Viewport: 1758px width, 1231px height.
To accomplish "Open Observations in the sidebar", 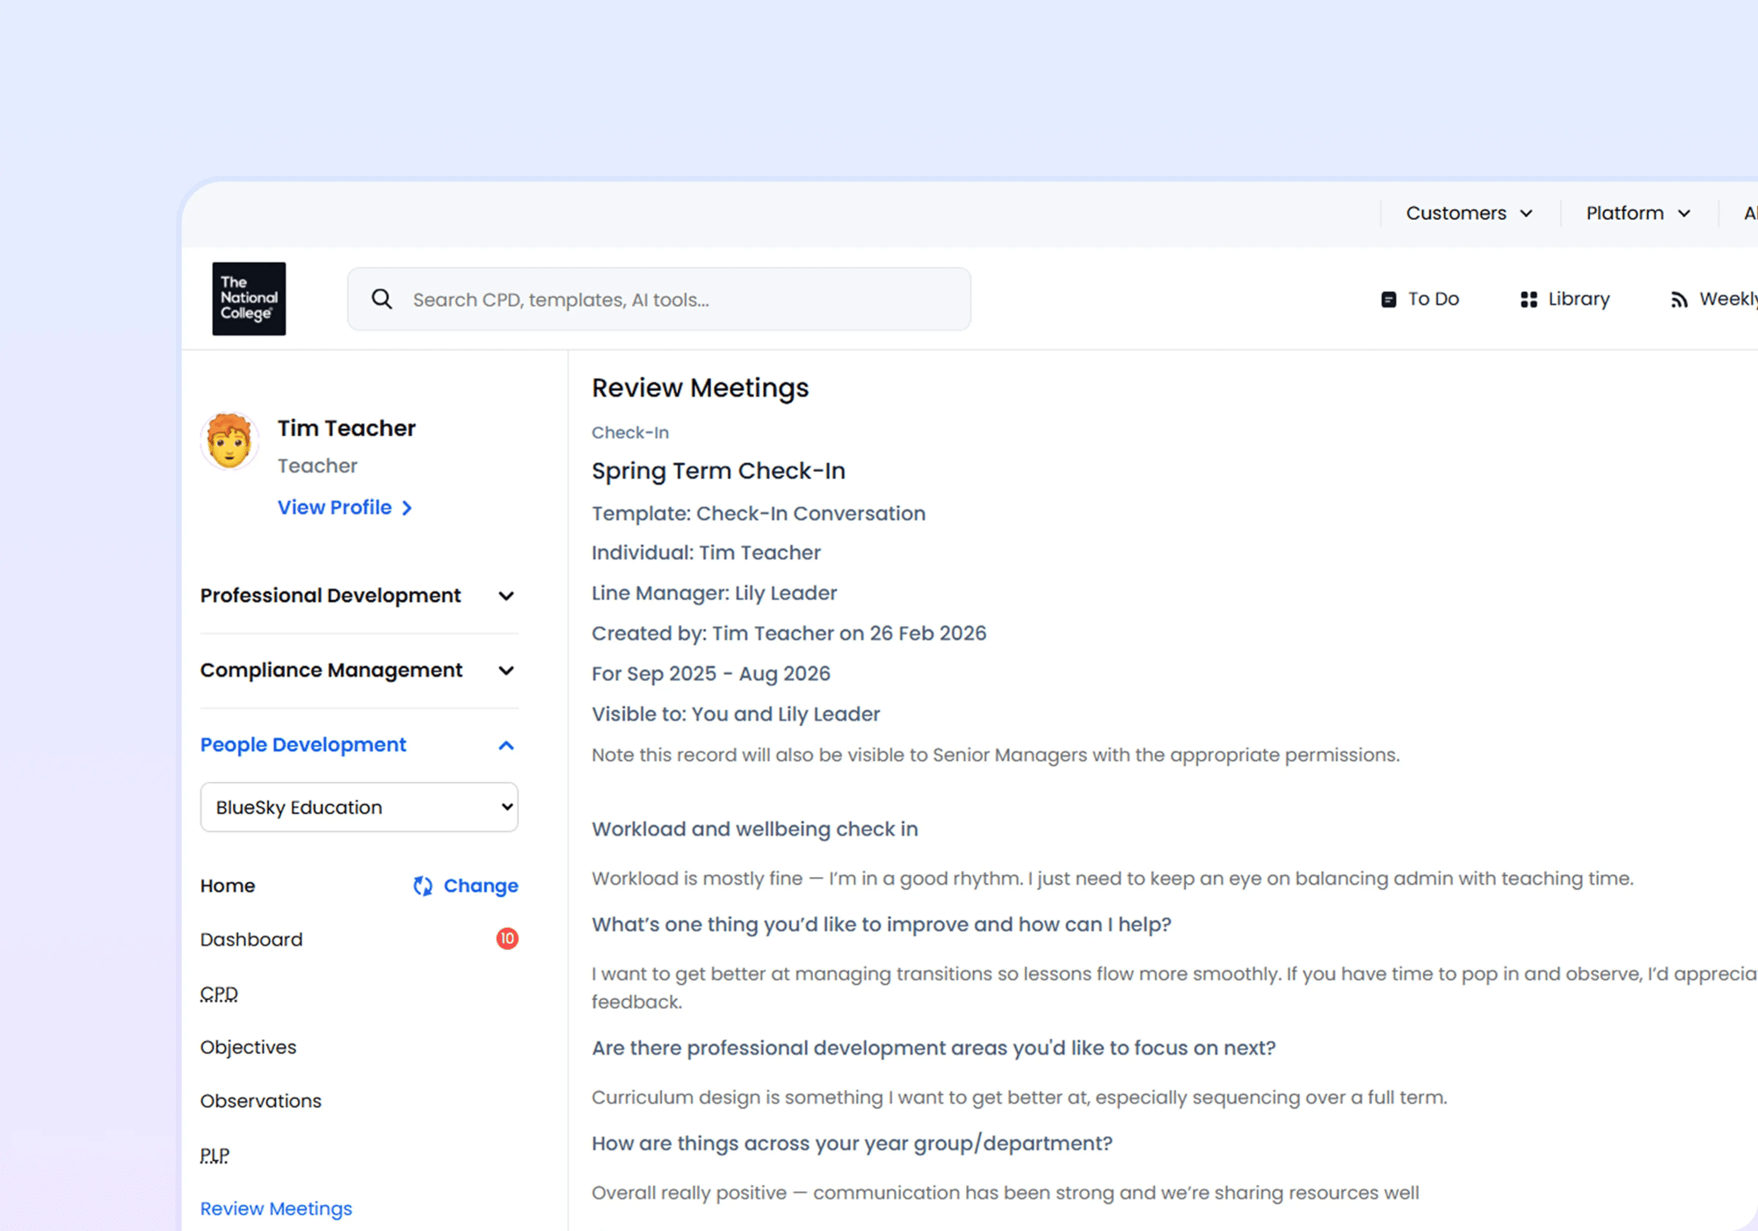I will (x=260, y=1101).
